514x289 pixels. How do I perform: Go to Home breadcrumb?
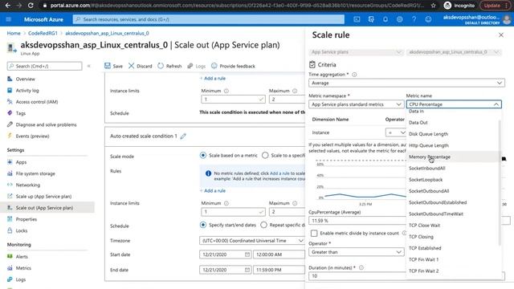pyautogui.click(x=14, y=33)
